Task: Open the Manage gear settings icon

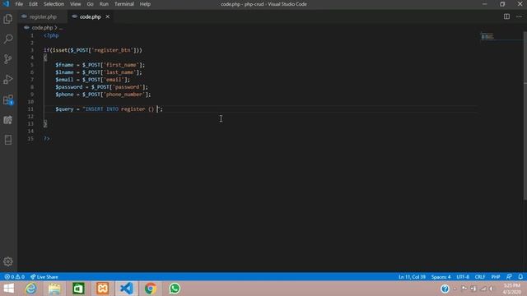Action: click(x=8, y=261)
